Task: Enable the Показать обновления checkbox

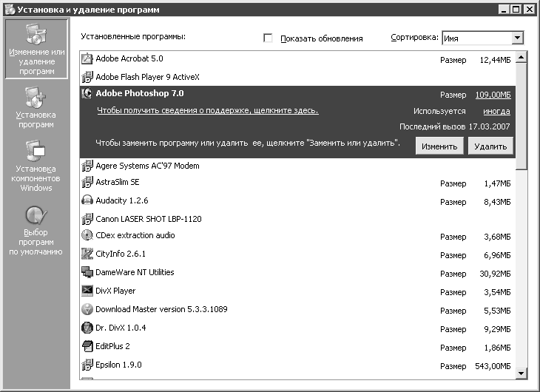Action: pos(268,38)
